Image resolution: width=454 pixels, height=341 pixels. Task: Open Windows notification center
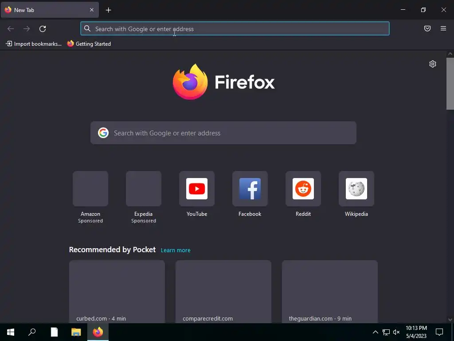pos(439,332)
